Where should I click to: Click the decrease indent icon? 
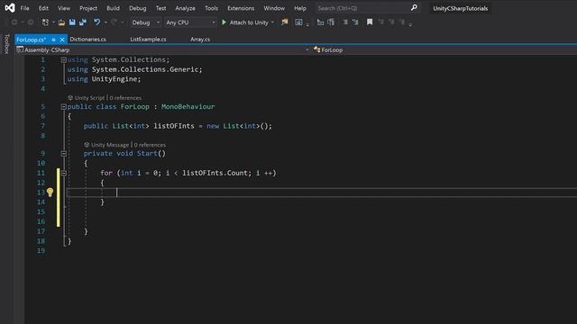coord(320,22)
